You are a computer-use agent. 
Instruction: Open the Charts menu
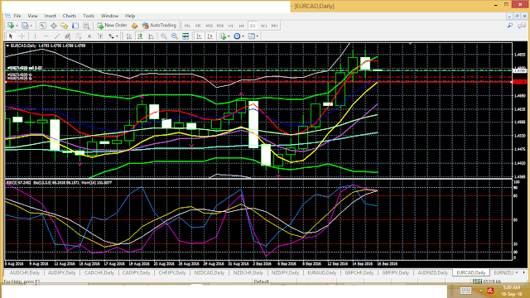click(x=70, y=16)
